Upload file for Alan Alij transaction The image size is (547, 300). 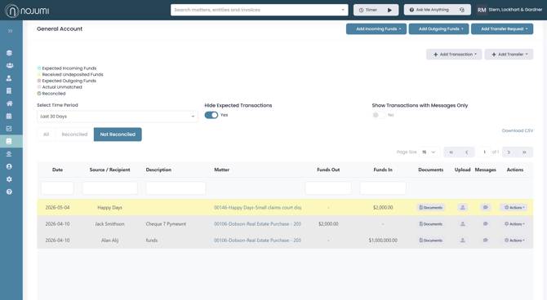point(463,240)
